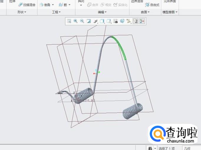The image size is (201, 150).
Task: Expand the Chamfer (倒角) dropdown arrow
Action: pyautogui.click(x=53, y=5)
